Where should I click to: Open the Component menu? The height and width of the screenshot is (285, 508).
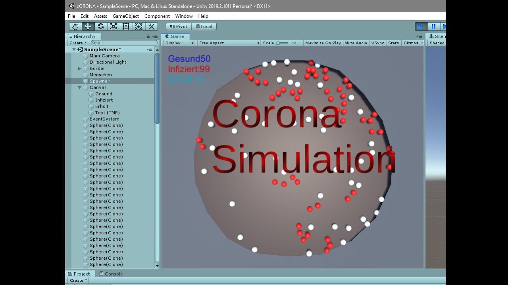(157, 16)
